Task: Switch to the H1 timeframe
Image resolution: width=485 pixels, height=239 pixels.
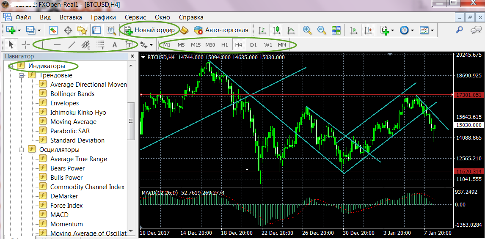Action: 225,45
